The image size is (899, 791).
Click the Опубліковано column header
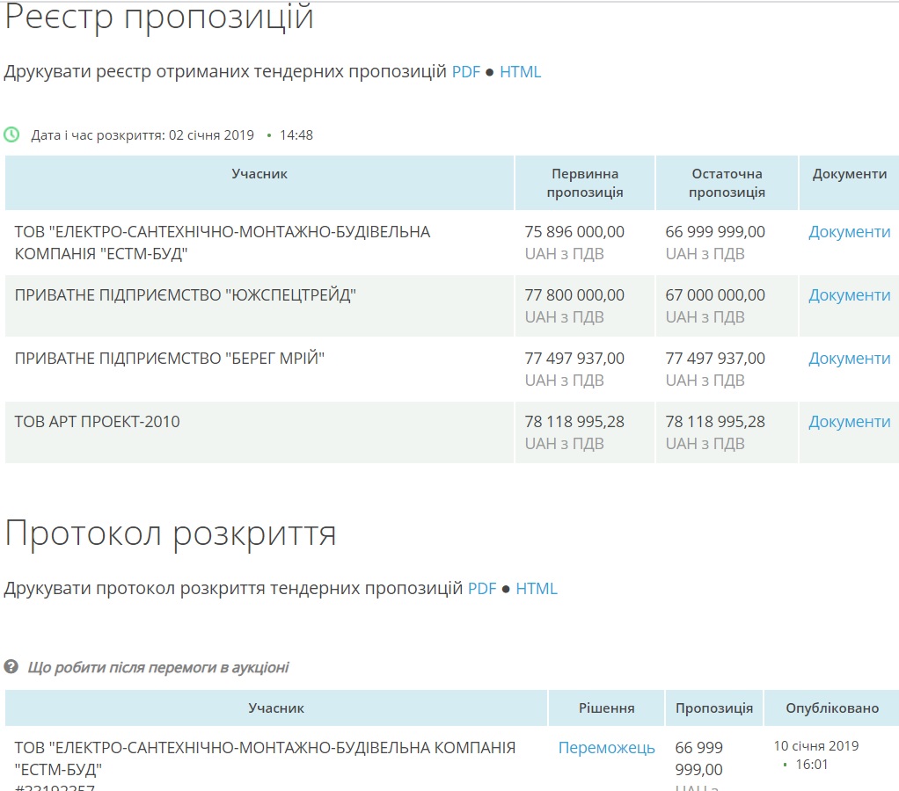pos(831,708)
